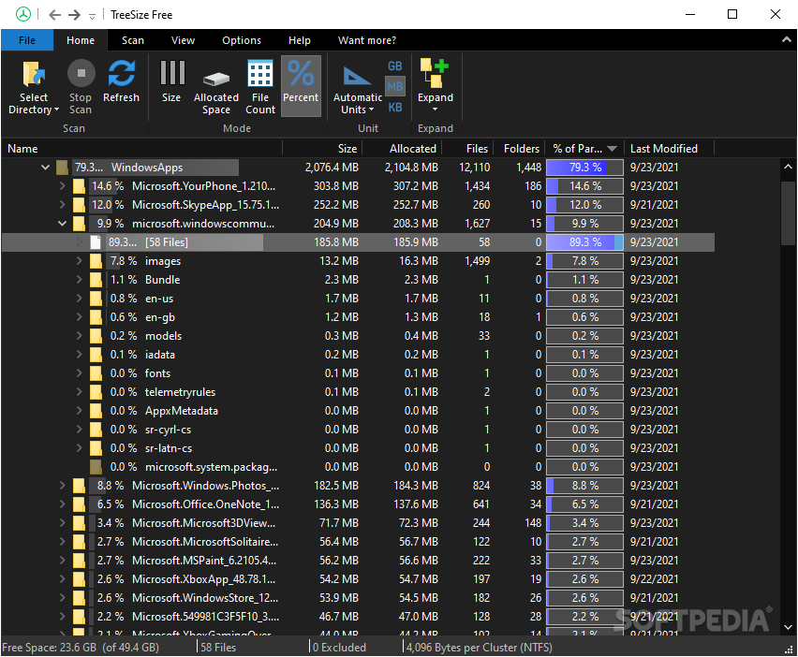Expand the images folder
The width and height of the screenshot is (798, 657).
click(x=79, y=260)
